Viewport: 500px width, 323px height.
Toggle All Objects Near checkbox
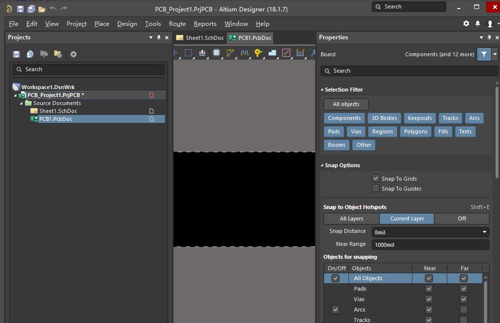[428, 278]
